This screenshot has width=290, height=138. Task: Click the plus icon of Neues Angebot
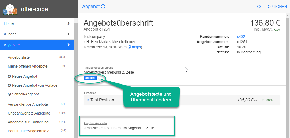[9, 76]
